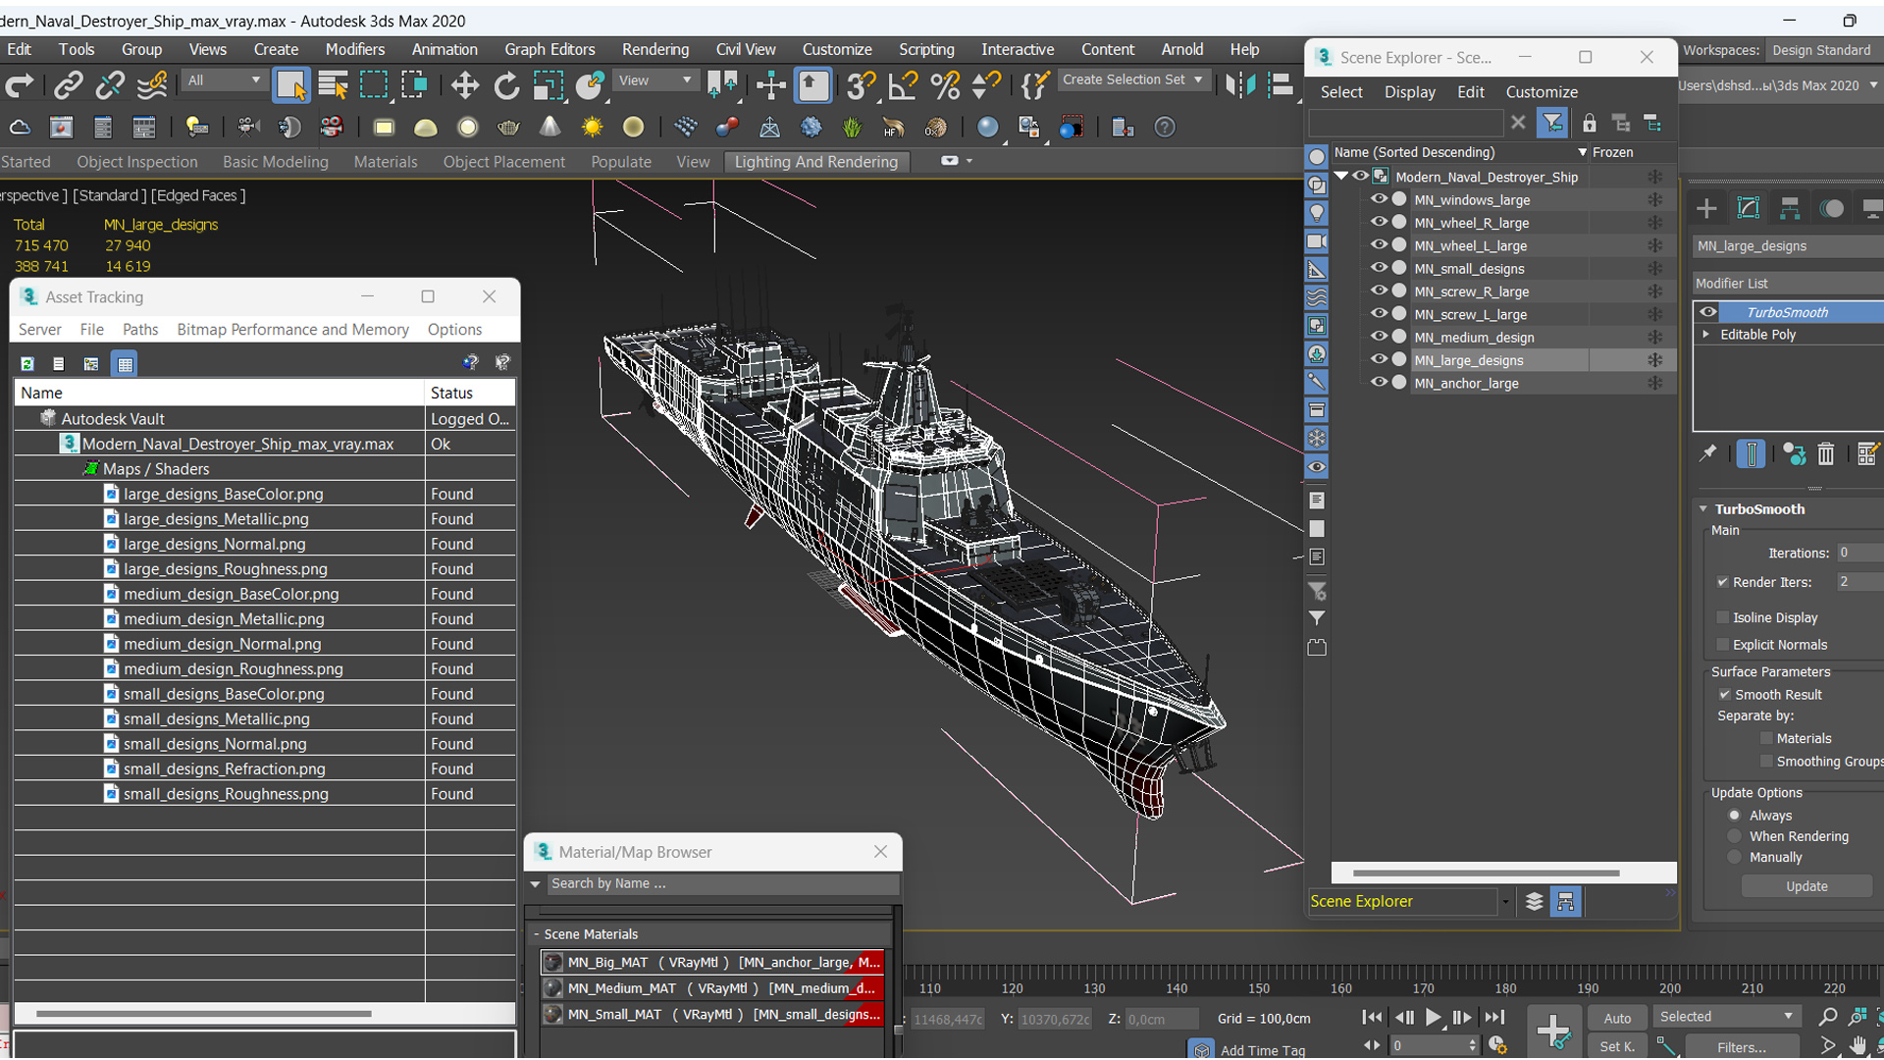Screen dimensions: 1884x1060
Task: Collapse the TurboSmooth rollout
Action: 1703,509
